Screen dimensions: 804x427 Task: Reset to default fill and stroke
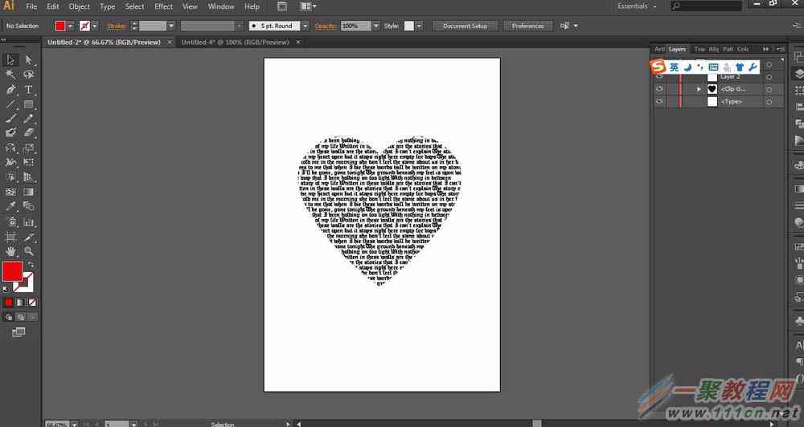(x=6, y=289)
